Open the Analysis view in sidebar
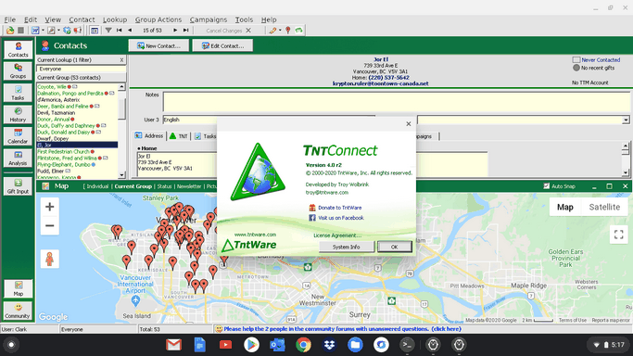The width and height of the screenshot is (633, 356). (19, 158)
